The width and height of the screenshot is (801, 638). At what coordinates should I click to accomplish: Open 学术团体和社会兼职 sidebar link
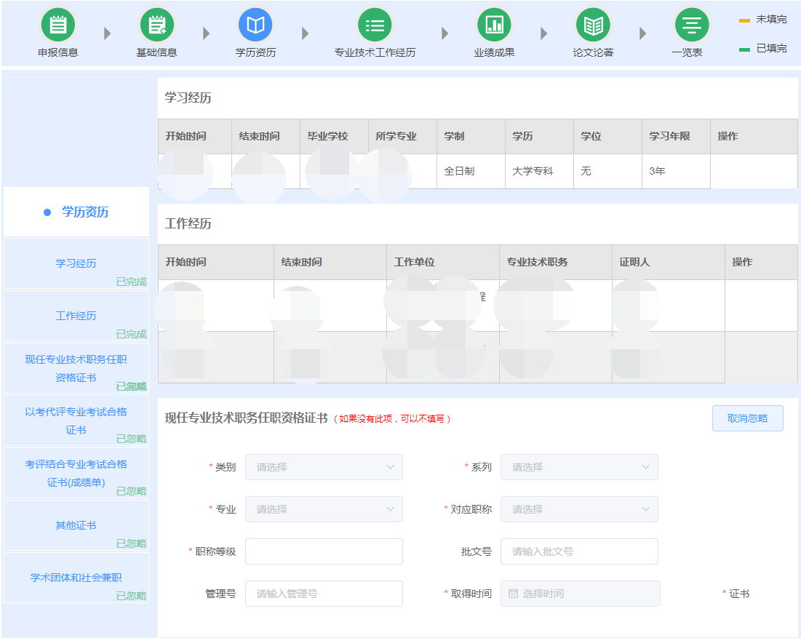coord(76,578)
